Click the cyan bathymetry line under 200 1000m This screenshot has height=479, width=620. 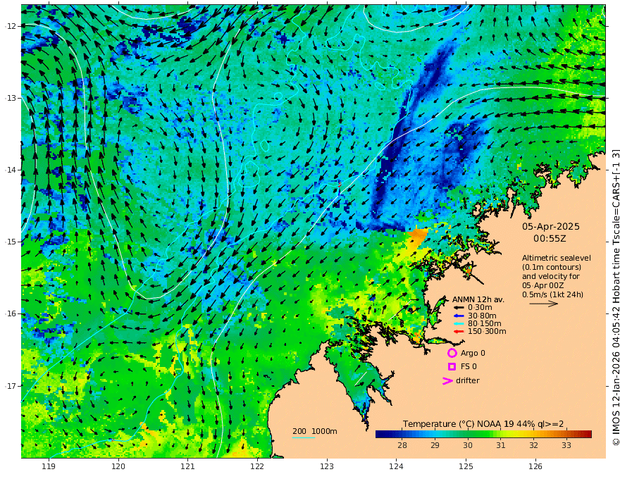(x=304, y=437)
